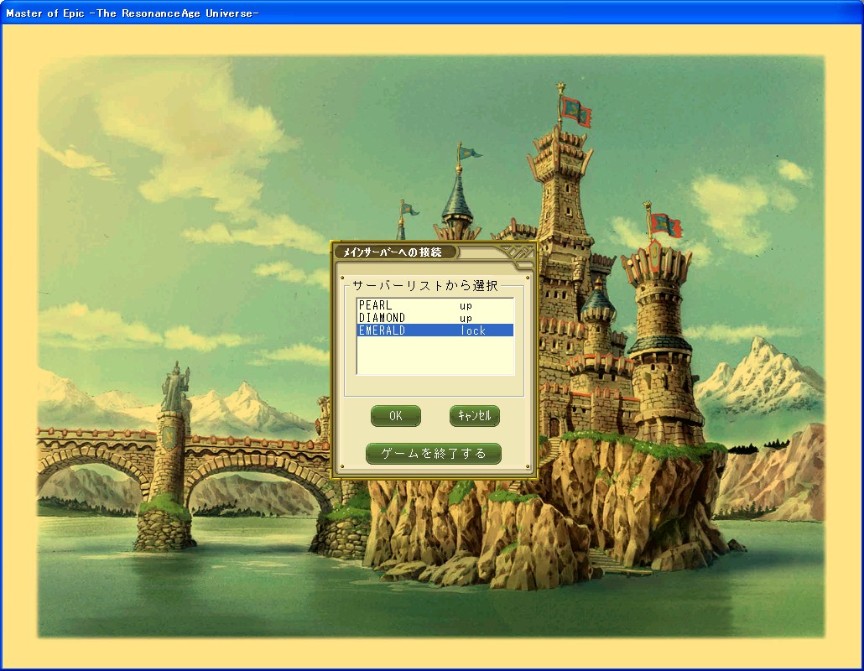The width and height of the screenshot is (864, 671).
Task: Confirm server choice with OK button
Action: pos(396,416)
